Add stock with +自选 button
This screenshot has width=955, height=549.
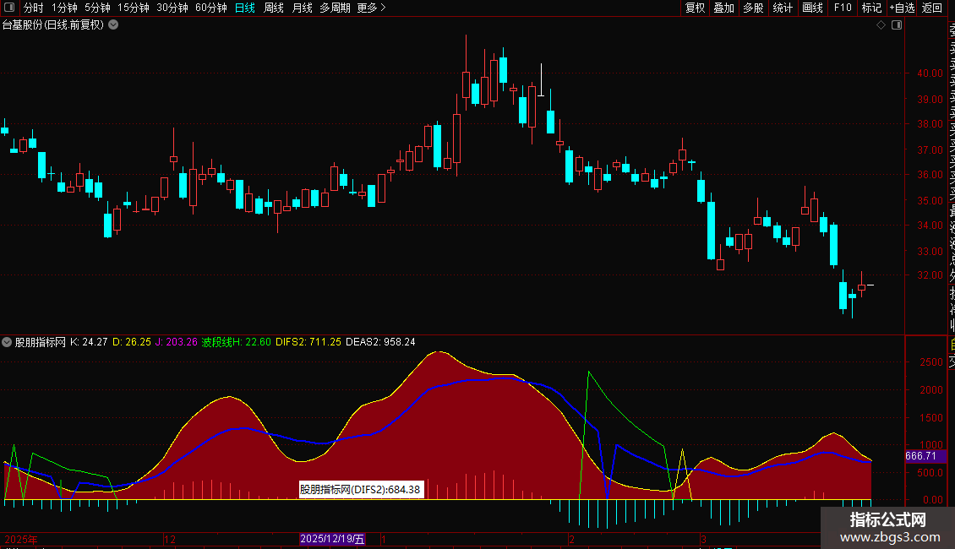coord(901,8)
